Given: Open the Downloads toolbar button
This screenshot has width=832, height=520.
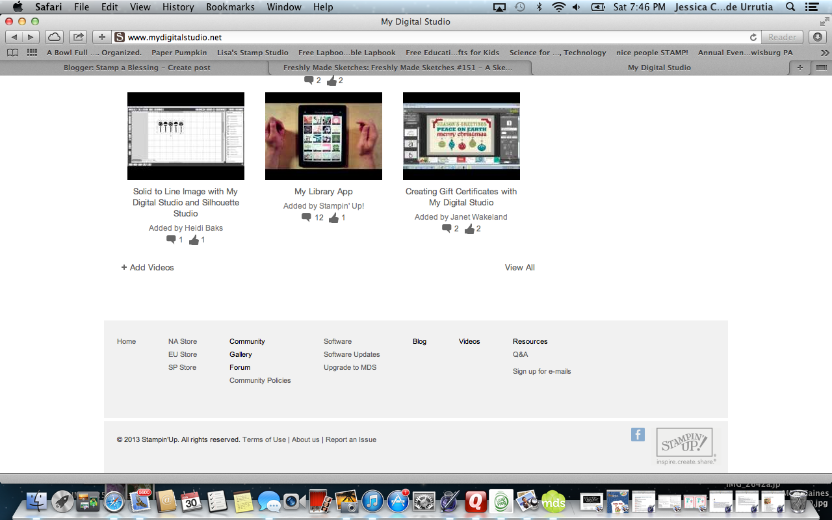Looking at the screenshot, I should click(818, 37).
